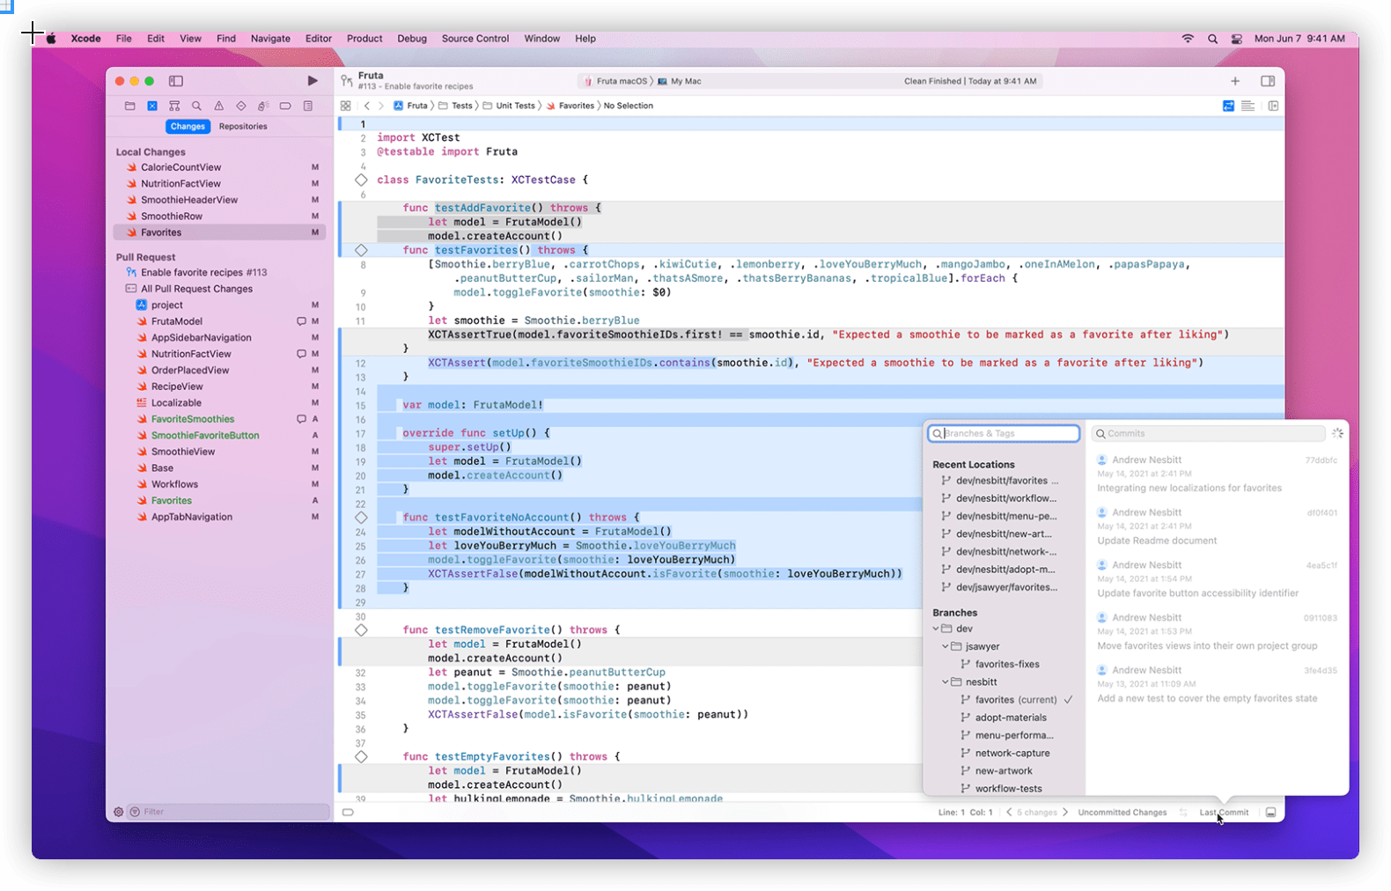Open the My Mac destination selector

680,81
